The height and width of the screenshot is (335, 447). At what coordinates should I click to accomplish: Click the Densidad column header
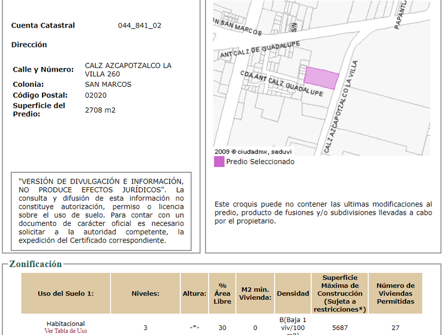point(293,294)
